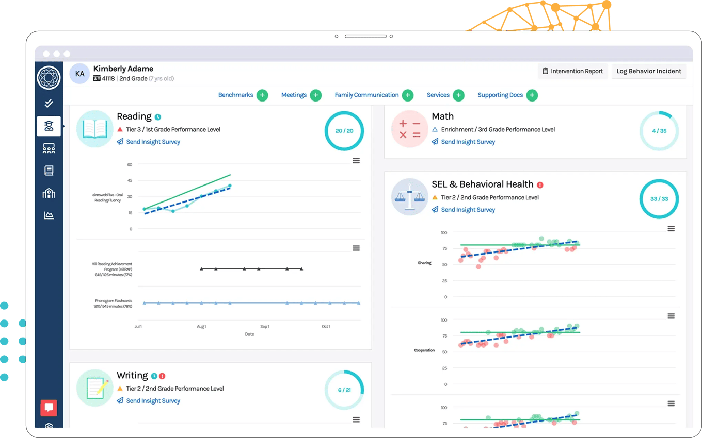Open the analytics chart sidebar icon
The image size is (702, 438).
[49, 215]
